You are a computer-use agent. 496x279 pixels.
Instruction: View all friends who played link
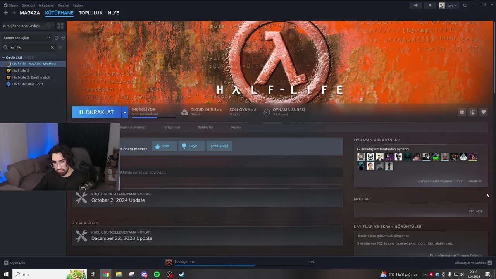[449, 181]
